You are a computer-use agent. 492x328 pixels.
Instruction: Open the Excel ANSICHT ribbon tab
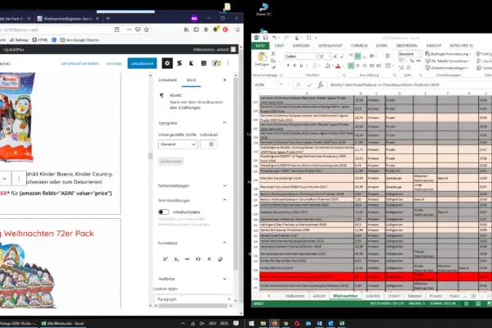(434, 46)
